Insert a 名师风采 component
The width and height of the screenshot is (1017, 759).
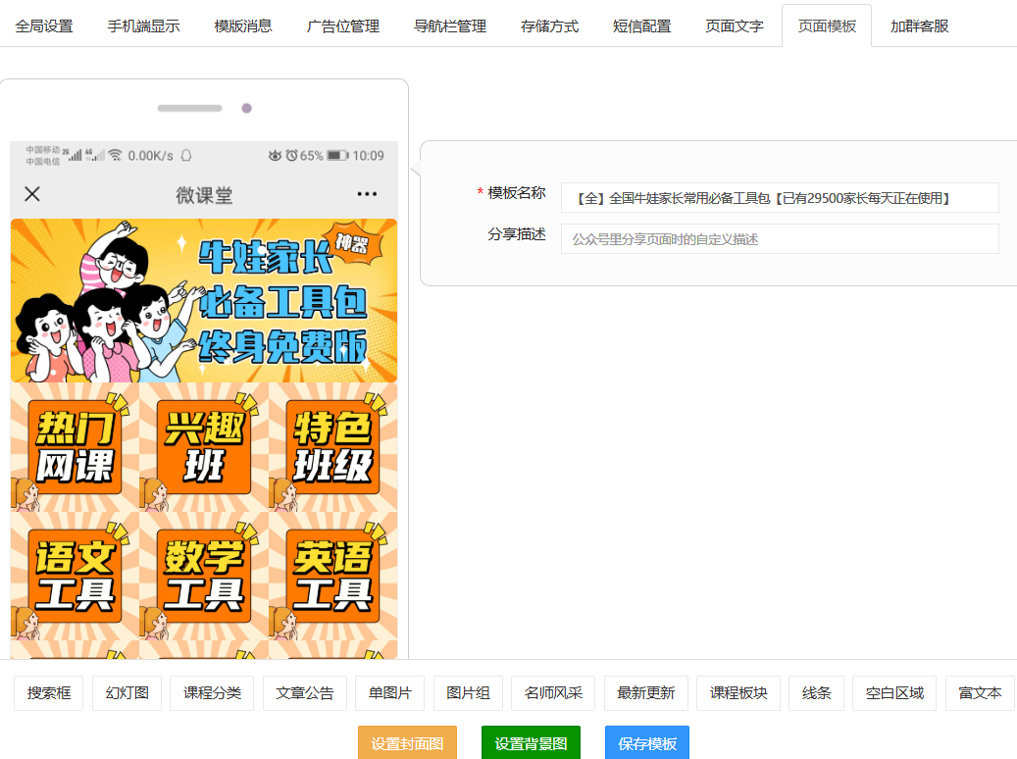coord(552,692)
